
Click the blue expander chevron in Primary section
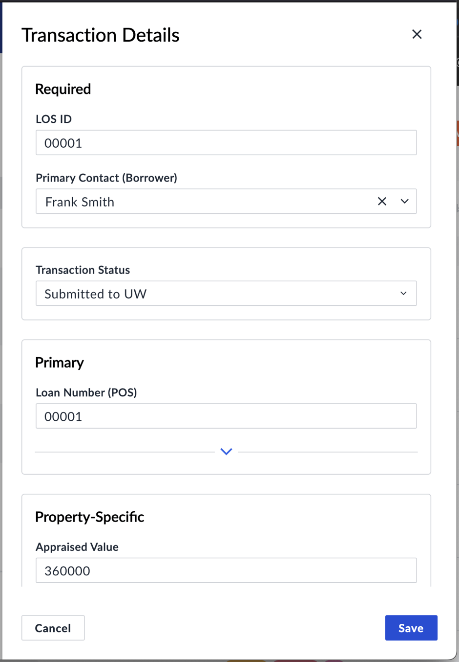[226, 451]
